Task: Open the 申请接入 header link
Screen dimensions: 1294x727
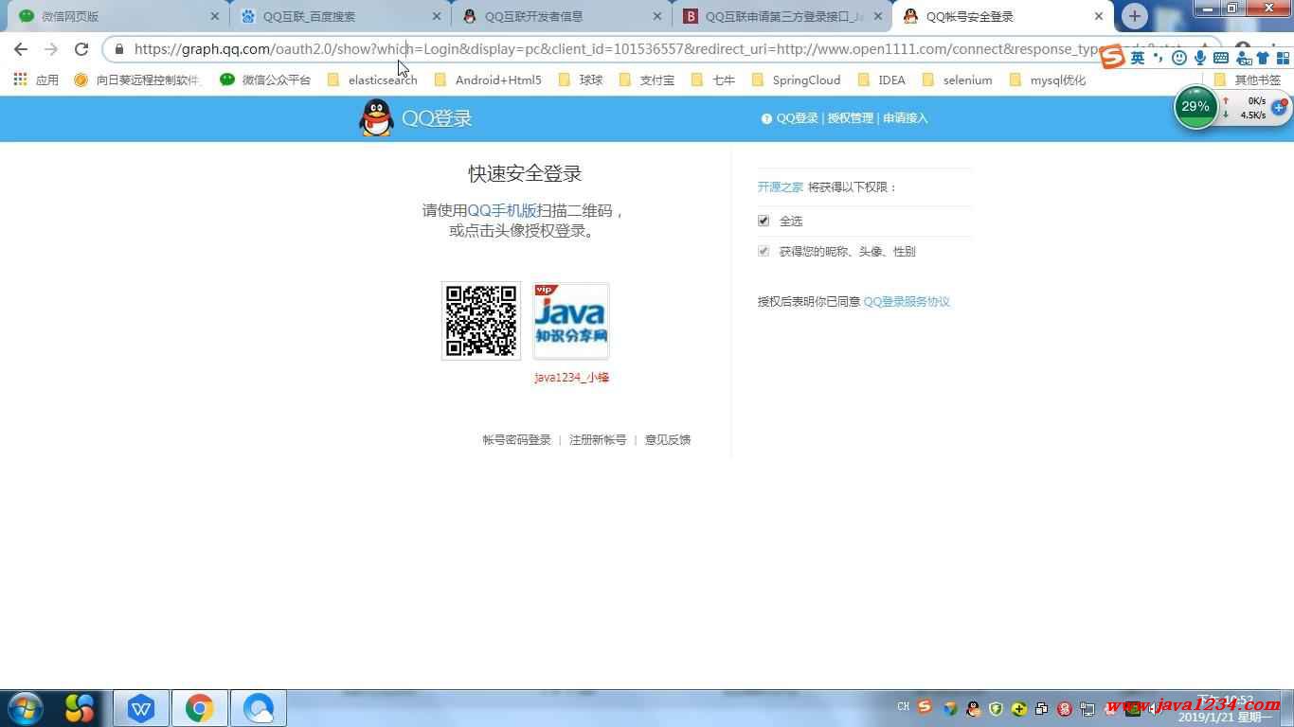Action: pos(906,118)
